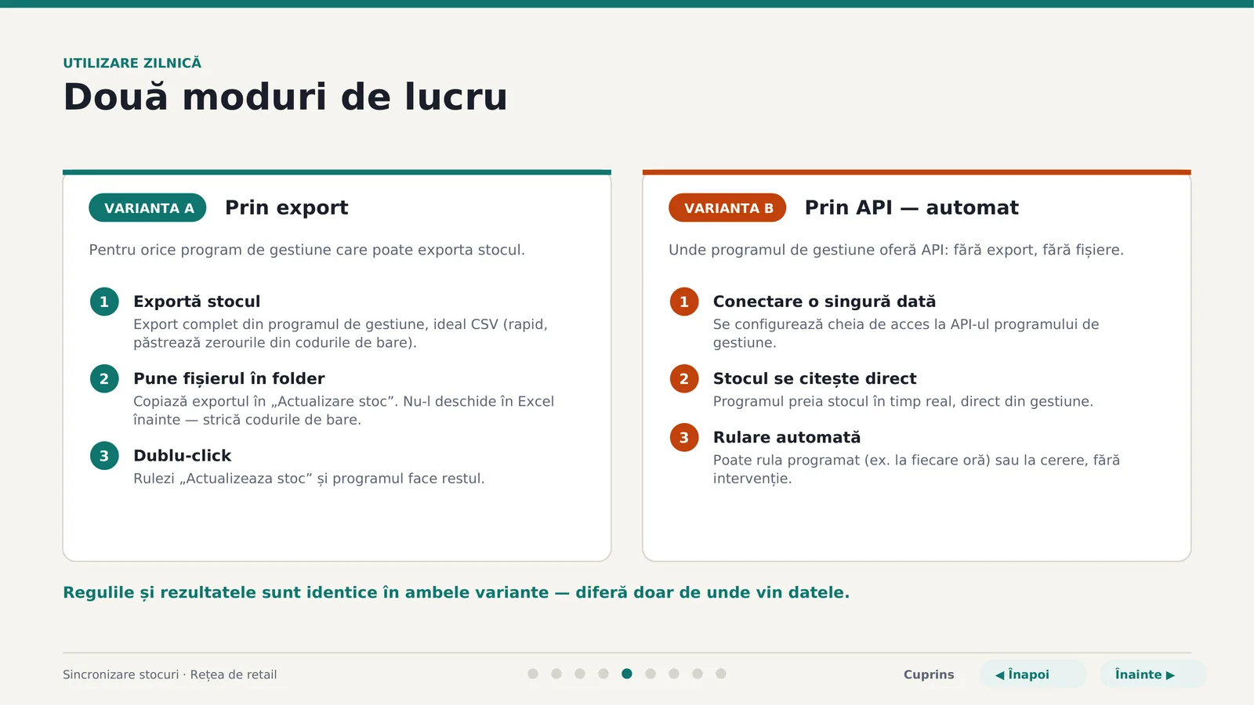The image size is (1254, 705).
Task: Select the "Unde programul de gestiune oferă API" description
Action: coord(896,250)
